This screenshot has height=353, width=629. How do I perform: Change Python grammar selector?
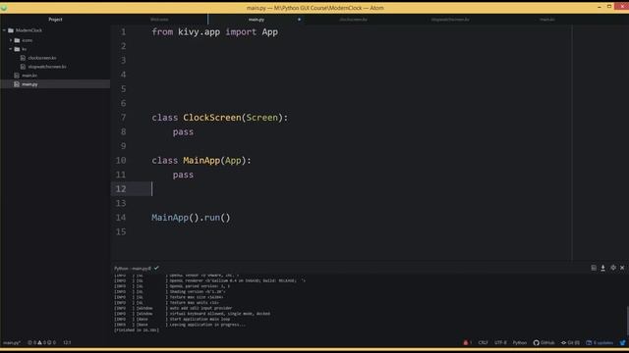(x=520, y=342)
